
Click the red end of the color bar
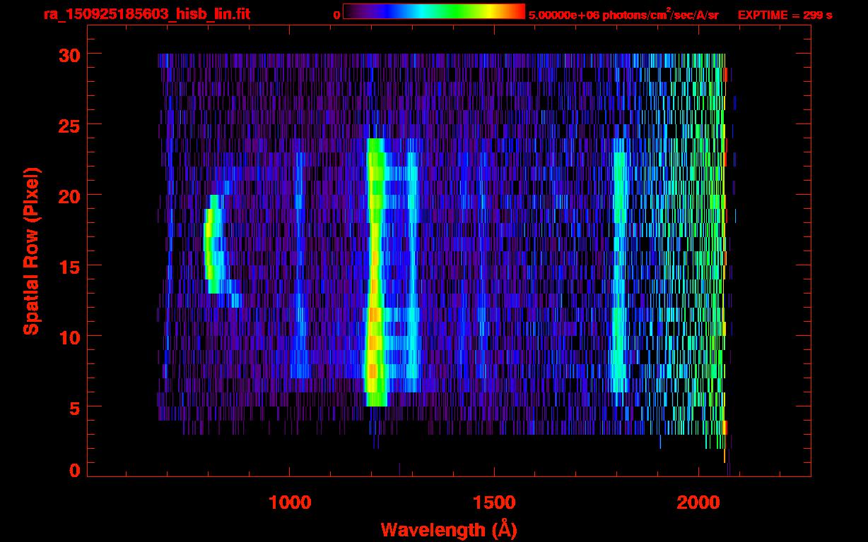[516, 11]
